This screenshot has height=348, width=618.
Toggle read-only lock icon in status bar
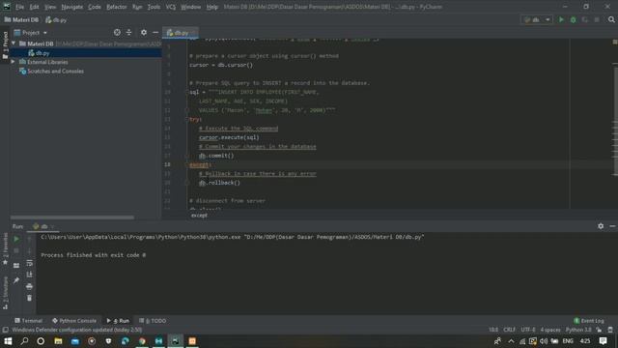599,330
